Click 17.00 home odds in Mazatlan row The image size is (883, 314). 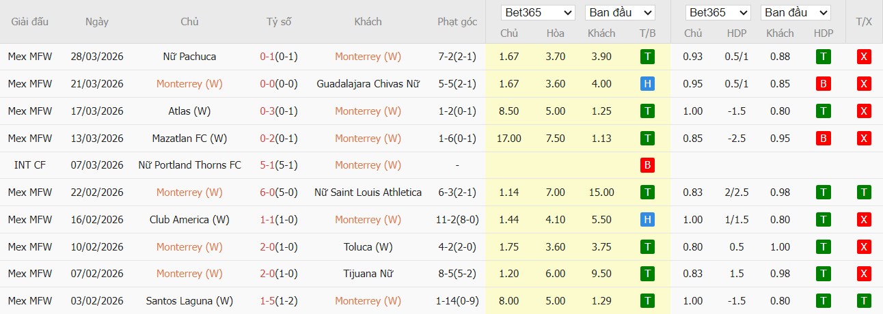[x=509, y=139]
